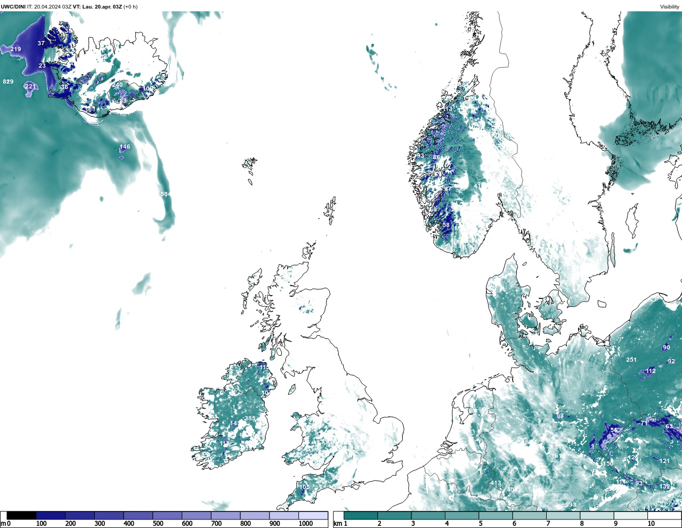This screenshot has width=682, height=528.
Task: Select the dark blue 100–200 m legend swatch
Action: click(51, 516)
